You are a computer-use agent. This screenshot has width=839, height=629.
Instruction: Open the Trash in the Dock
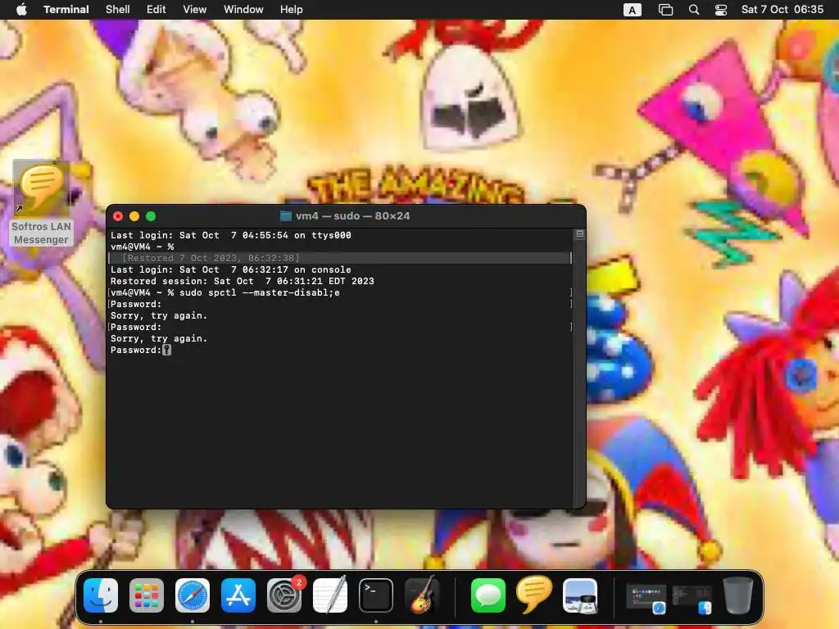tap(738, 595)
